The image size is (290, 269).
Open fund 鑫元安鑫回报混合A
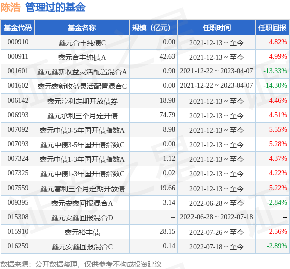point(82,203)
